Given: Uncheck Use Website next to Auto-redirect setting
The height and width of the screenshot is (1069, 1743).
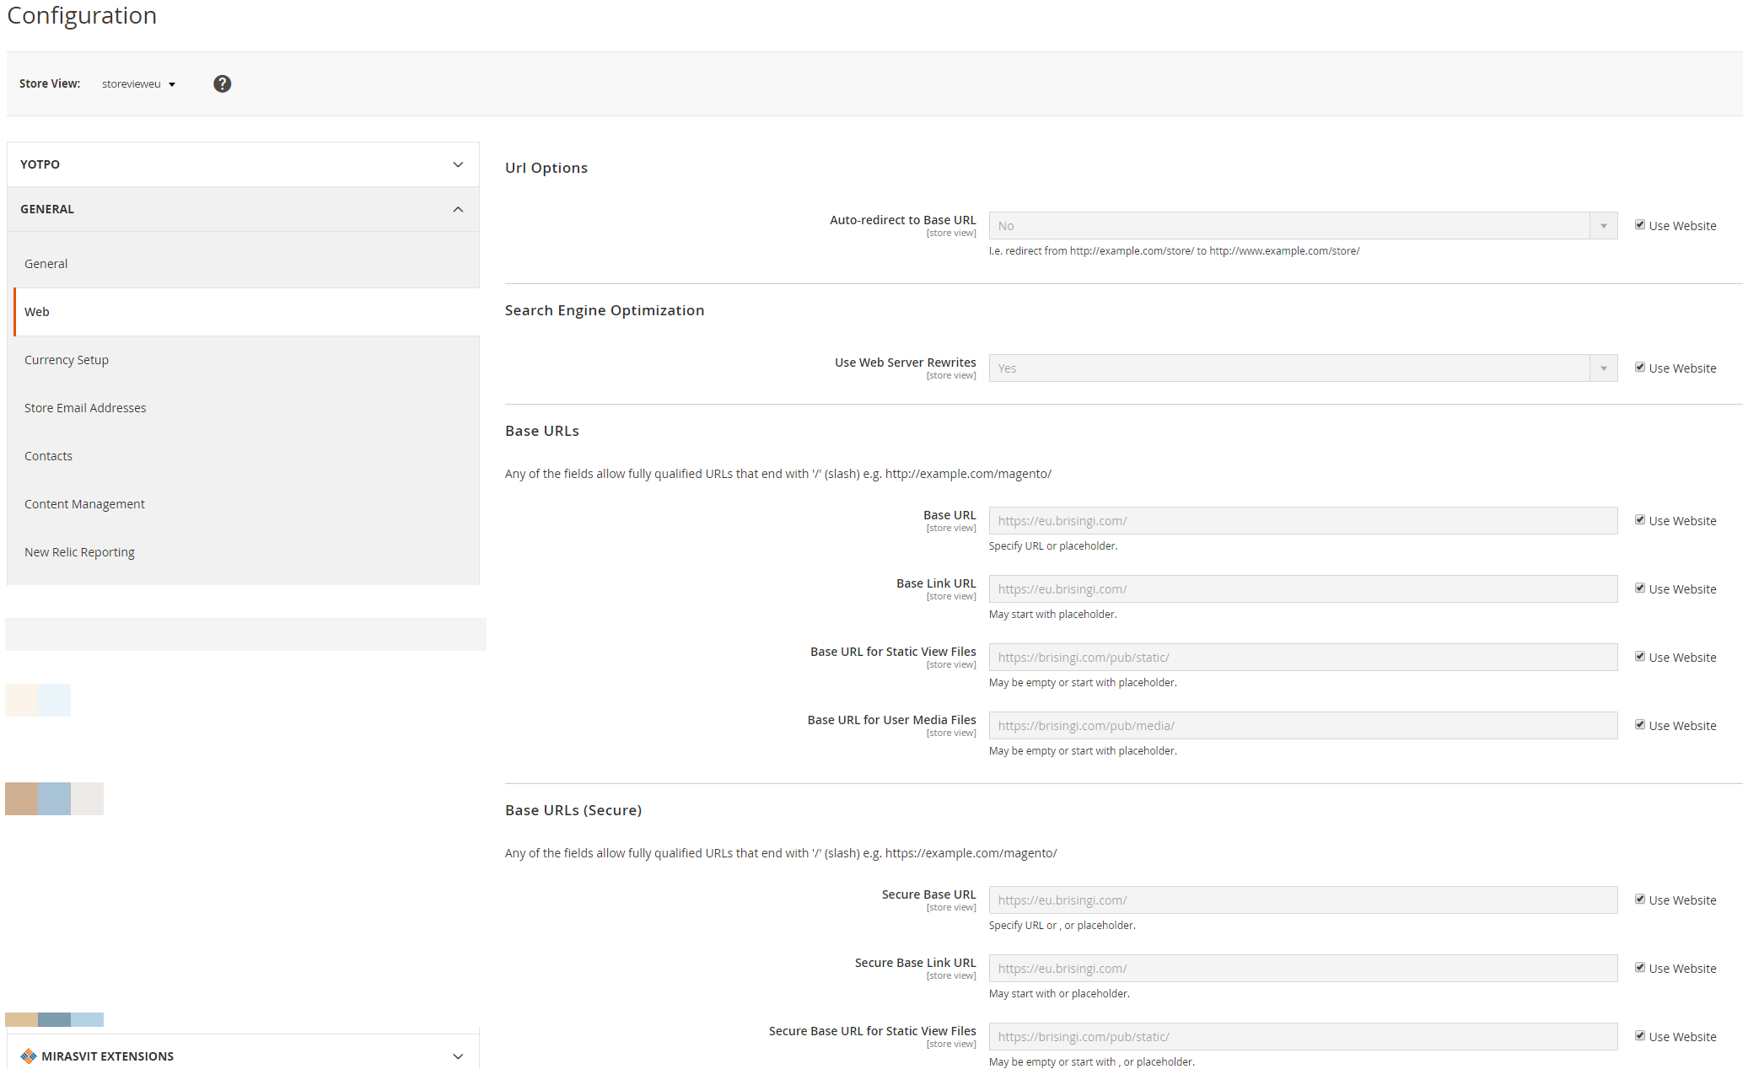Looking at the screenshot, I should click(1640, 224).
